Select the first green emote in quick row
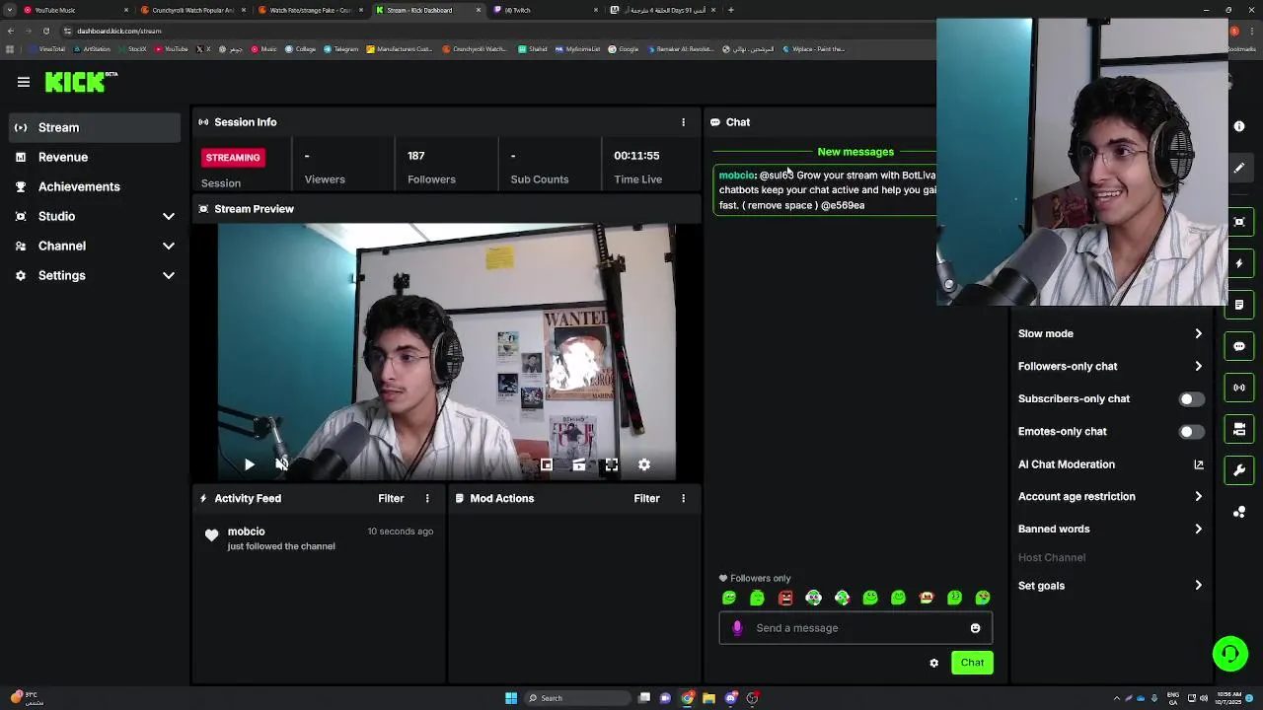The height and width of the screenshot is (710, 1263). pos(729,598)
